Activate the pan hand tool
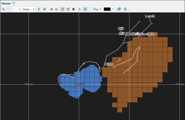This screenshot has height=120, width=185. tap(8, 9)
